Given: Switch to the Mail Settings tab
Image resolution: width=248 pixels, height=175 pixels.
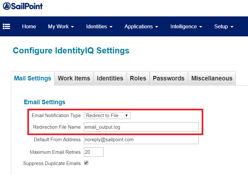Looking at the screenshot, I should (32, 78).
